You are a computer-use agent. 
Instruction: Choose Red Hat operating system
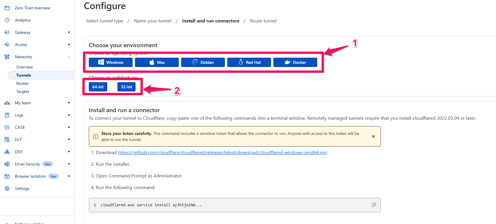tap(249, 62)
